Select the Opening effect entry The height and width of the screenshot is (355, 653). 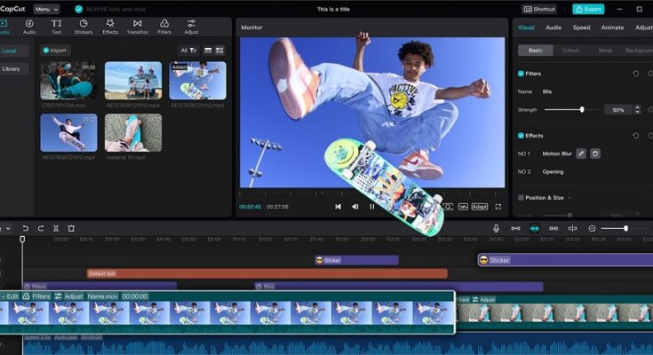[x=553, y=171]
